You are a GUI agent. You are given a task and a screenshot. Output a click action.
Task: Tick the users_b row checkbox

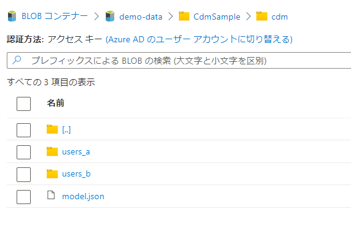[x=23, y=175]
